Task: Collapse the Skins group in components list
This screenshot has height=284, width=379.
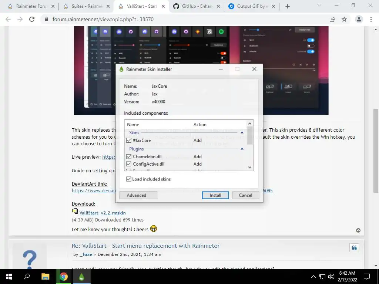Action: pos(242,133)
